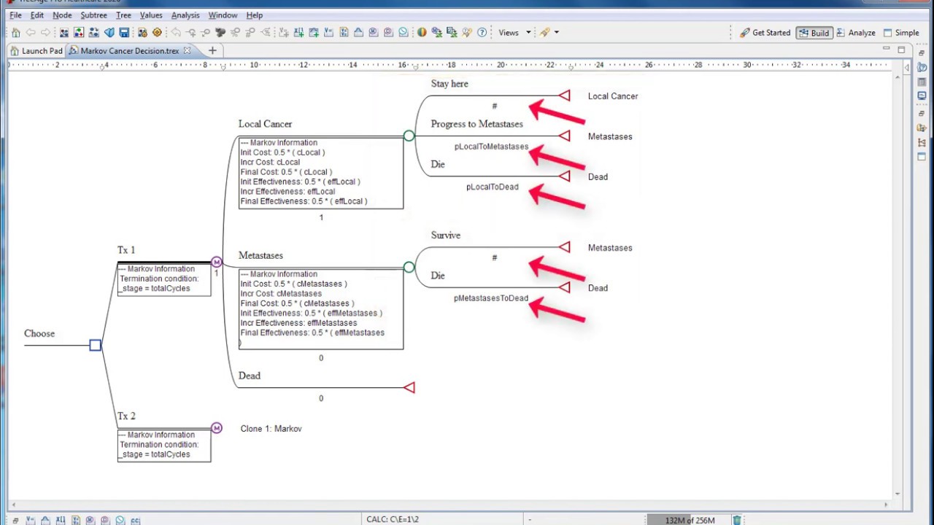Click the CALC: C\E=1\2 status text
Image resolution: width=934 pixels, height=525 pixels.
pos(393,520)
